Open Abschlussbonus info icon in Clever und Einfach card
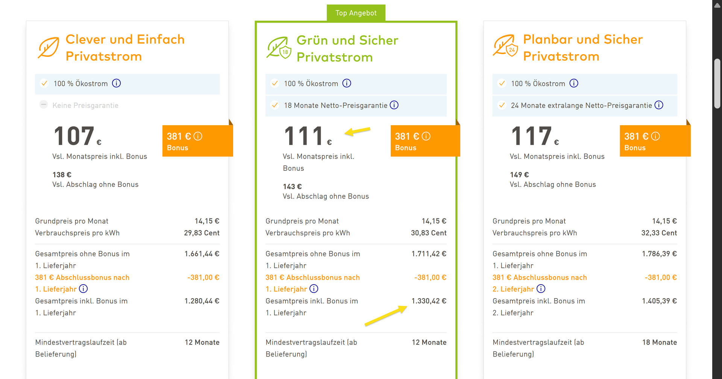 tap(83, 289)
